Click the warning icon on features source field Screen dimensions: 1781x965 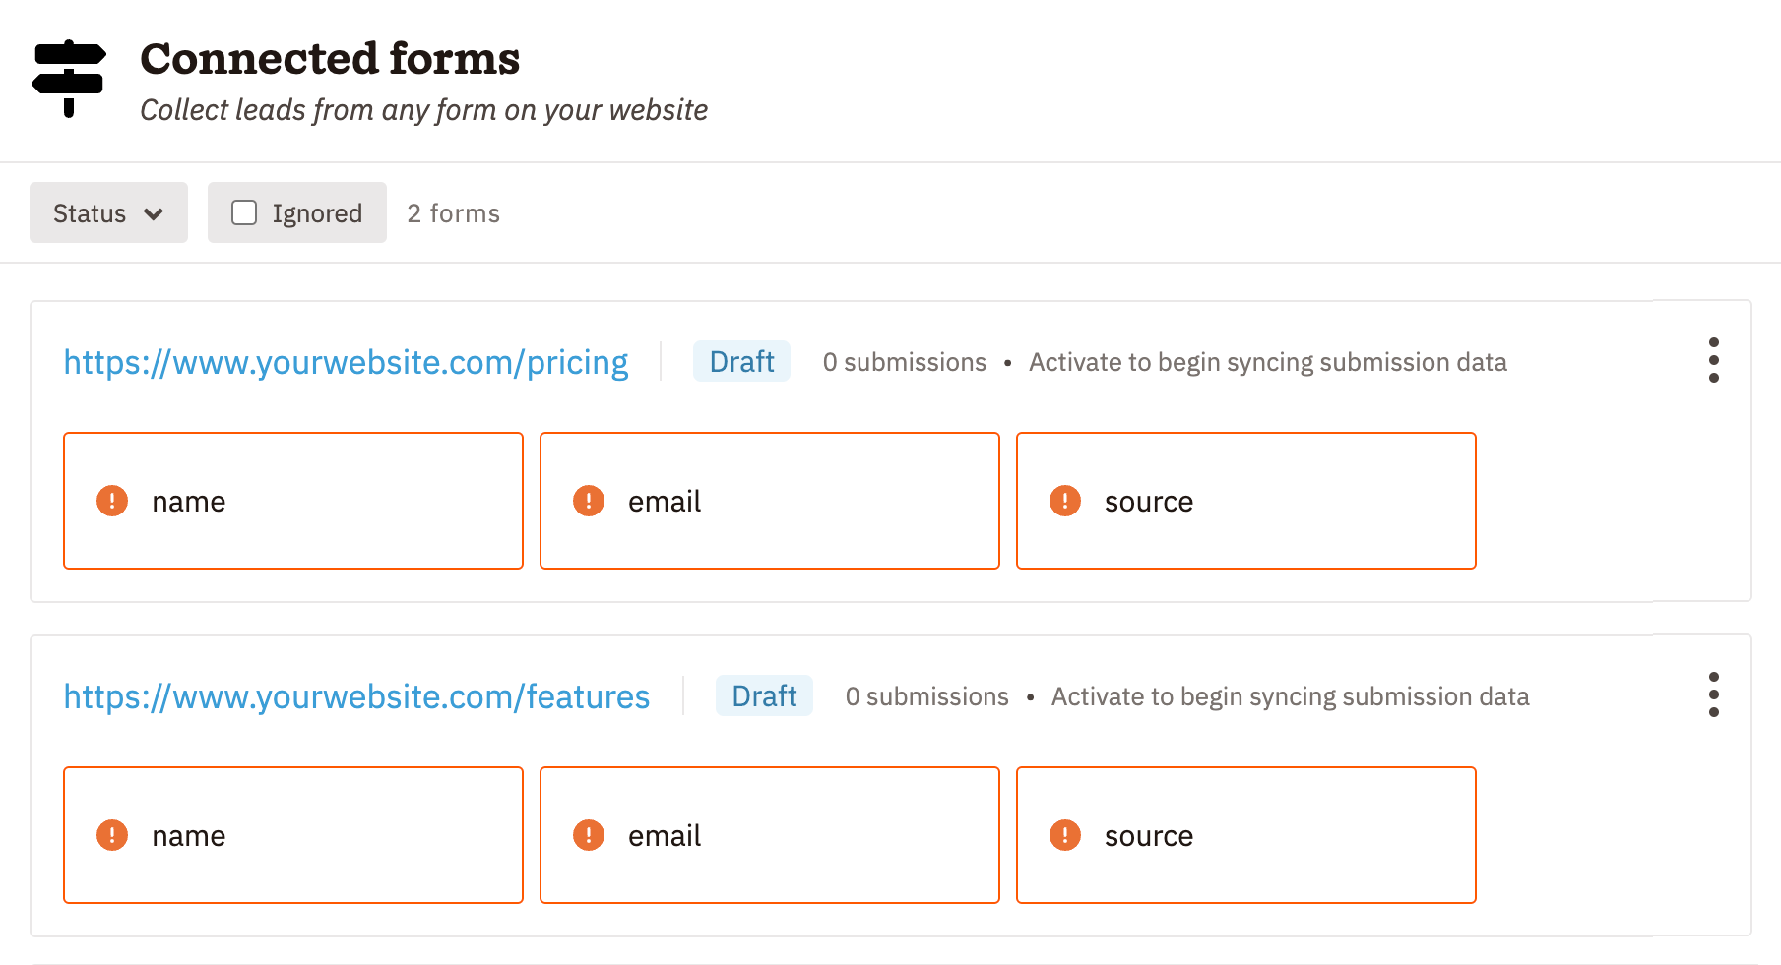click(1065, 835)
